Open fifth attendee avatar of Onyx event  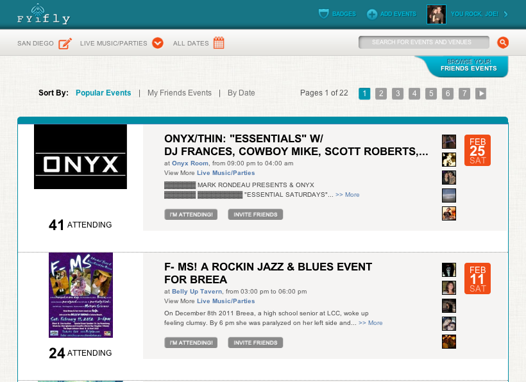coord(449,213)
